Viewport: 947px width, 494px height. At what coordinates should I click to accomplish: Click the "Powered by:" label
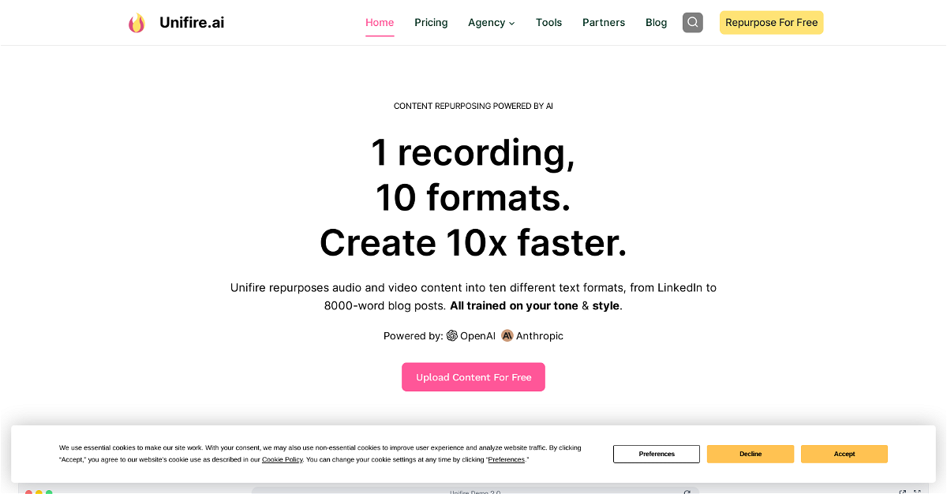(414, 336)
